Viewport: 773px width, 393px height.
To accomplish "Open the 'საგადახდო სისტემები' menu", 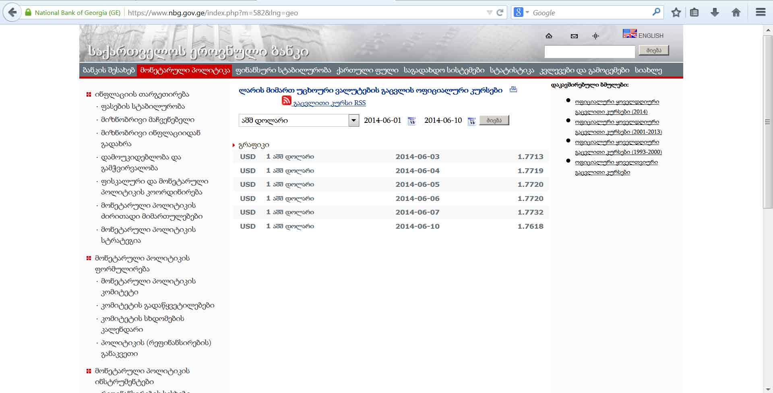I will click(x=444, y=70).
